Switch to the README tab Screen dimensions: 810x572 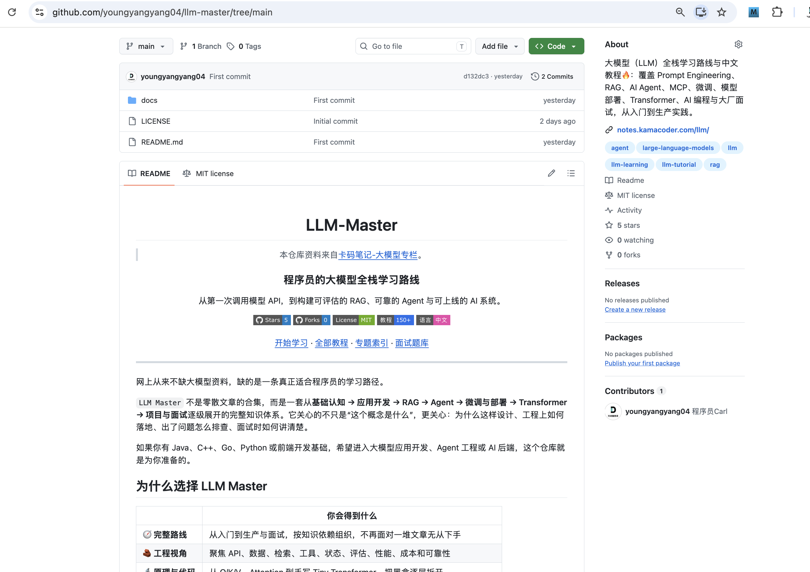(149, 174)
